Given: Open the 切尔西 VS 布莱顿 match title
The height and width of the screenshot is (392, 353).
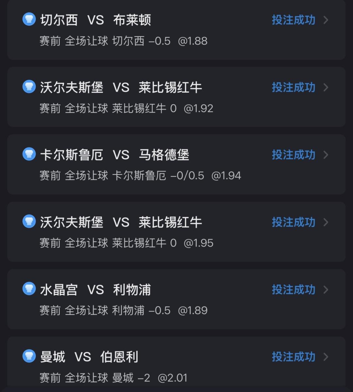Looking at the screenshot, I should tap(95, 20).
